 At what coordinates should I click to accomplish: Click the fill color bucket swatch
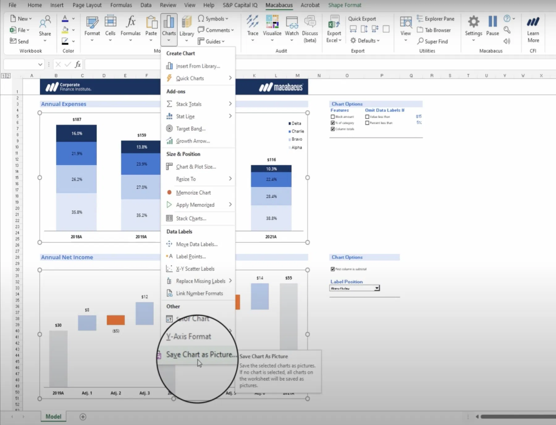click(65, 30)
